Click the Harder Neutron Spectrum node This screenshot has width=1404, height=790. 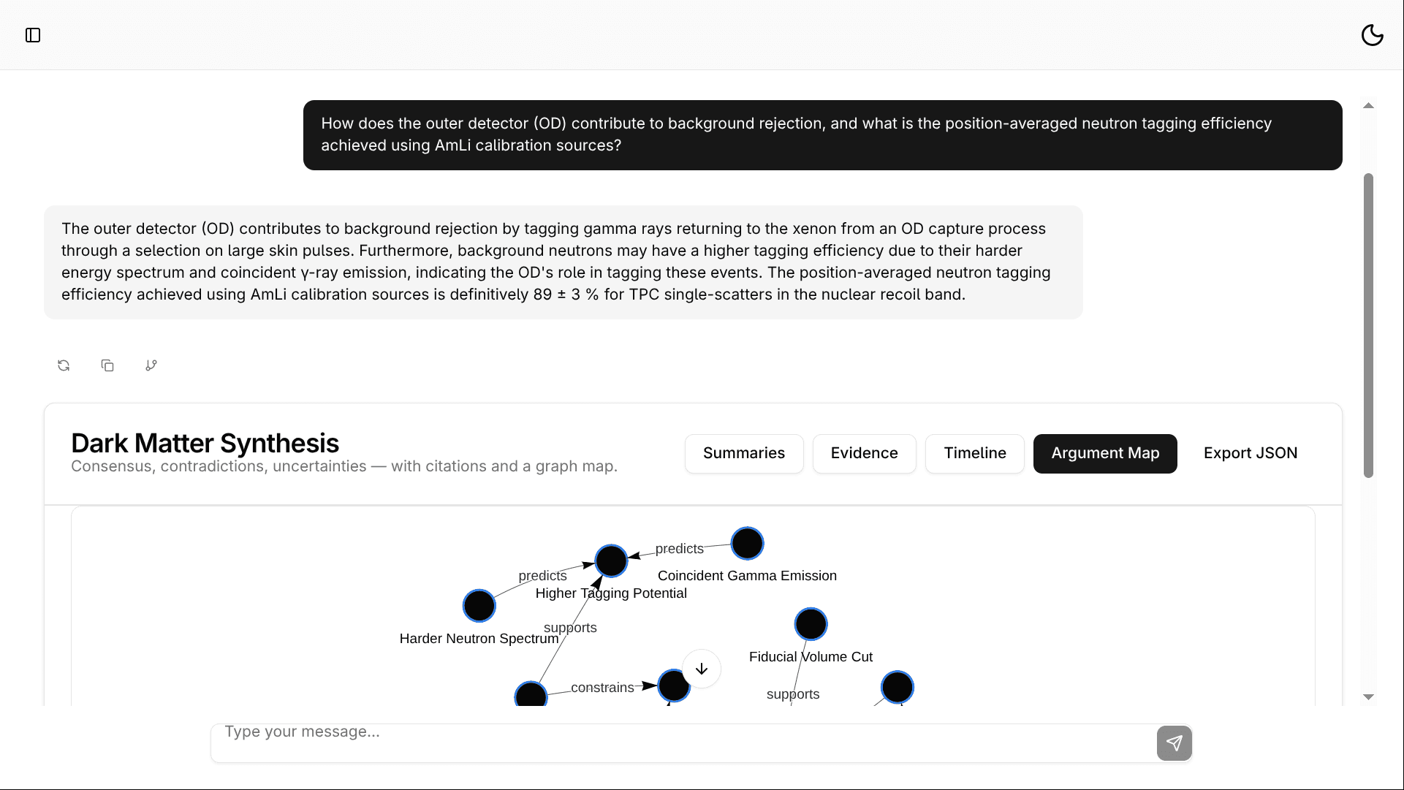479,606
